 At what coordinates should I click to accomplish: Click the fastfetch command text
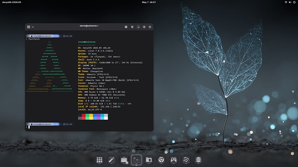tap(34, 39)
